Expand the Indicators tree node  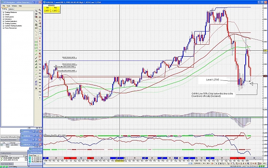tap(3, 19)
